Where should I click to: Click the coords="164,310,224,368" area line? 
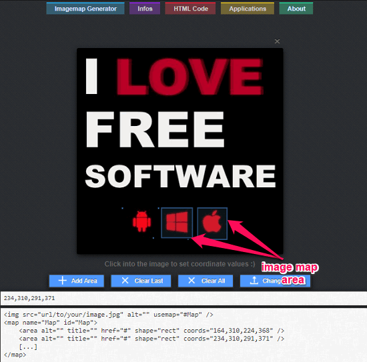[151, 331]
